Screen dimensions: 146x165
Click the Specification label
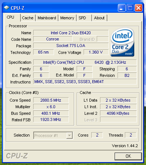(20, 62)
